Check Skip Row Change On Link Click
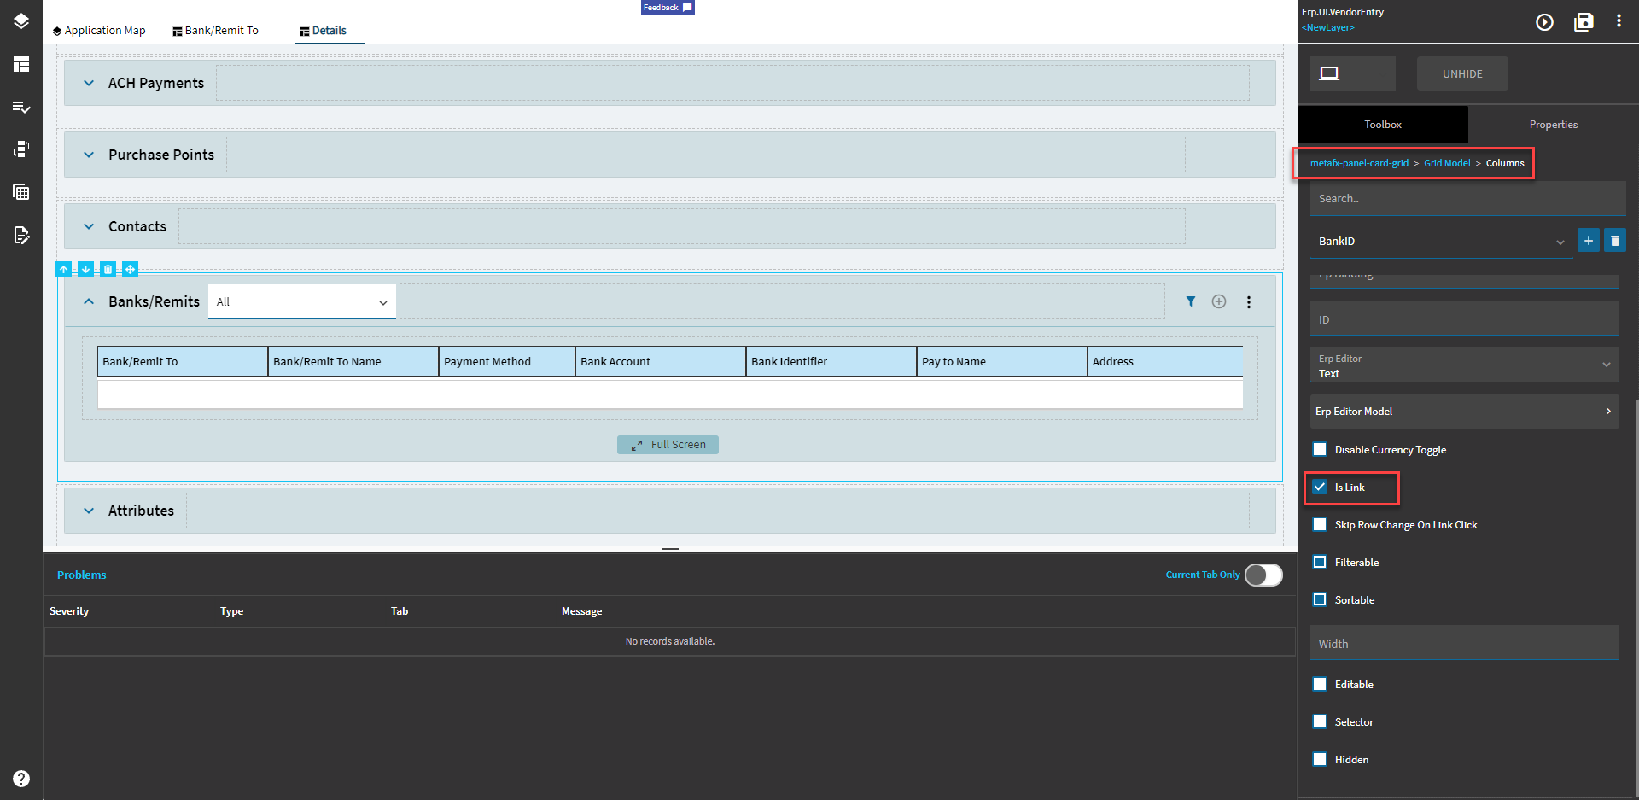Viewport: 1639px width, 800px height. click(1320, 524)
